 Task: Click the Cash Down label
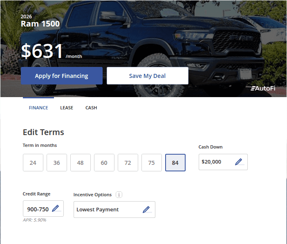tap(211, 147)
